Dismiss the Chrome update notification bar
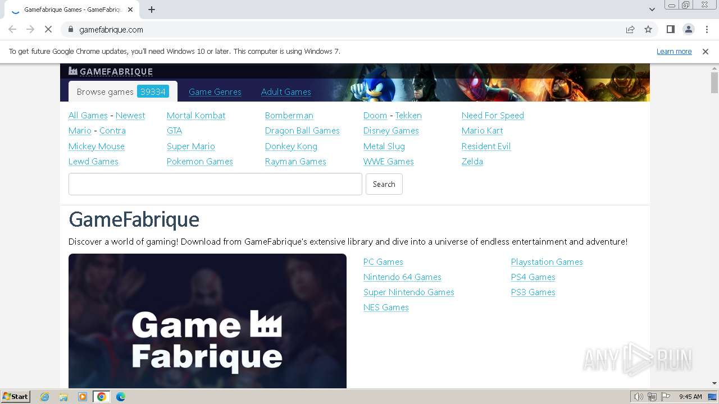This screenshot has width=719, height=404. tap(706, 51)
